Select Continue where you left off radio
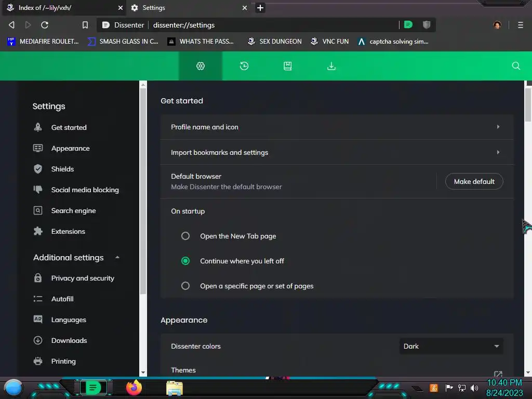This screenshot has height=399, width=532. tap(185, 261)
